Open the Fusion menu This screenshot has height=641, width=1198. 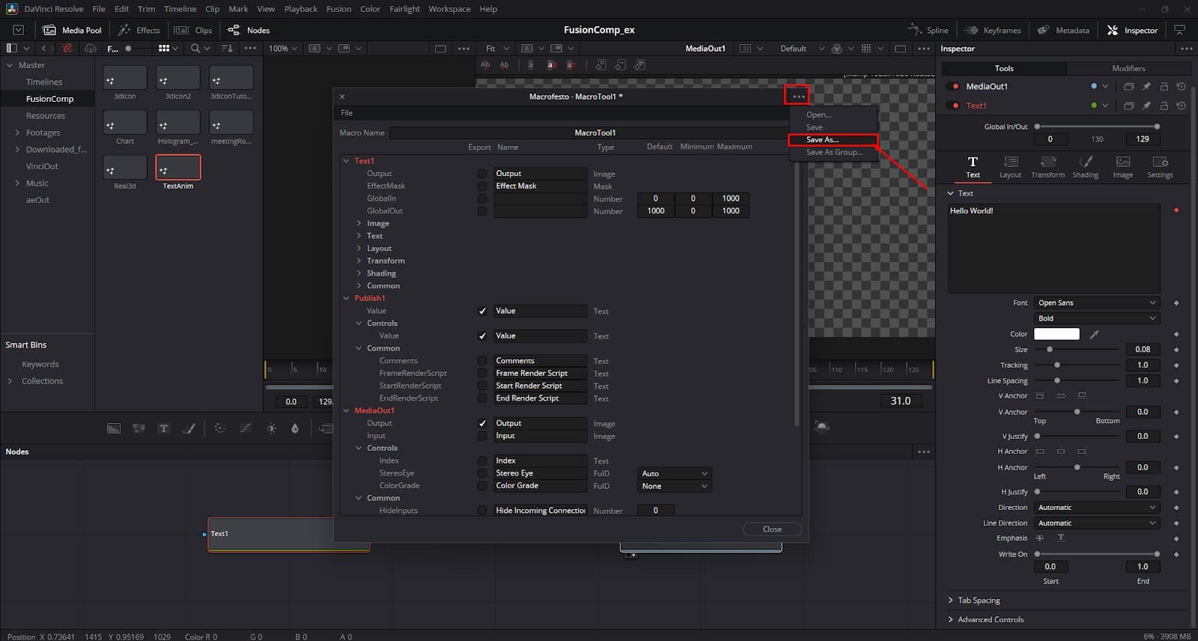[x=338, y=9]
